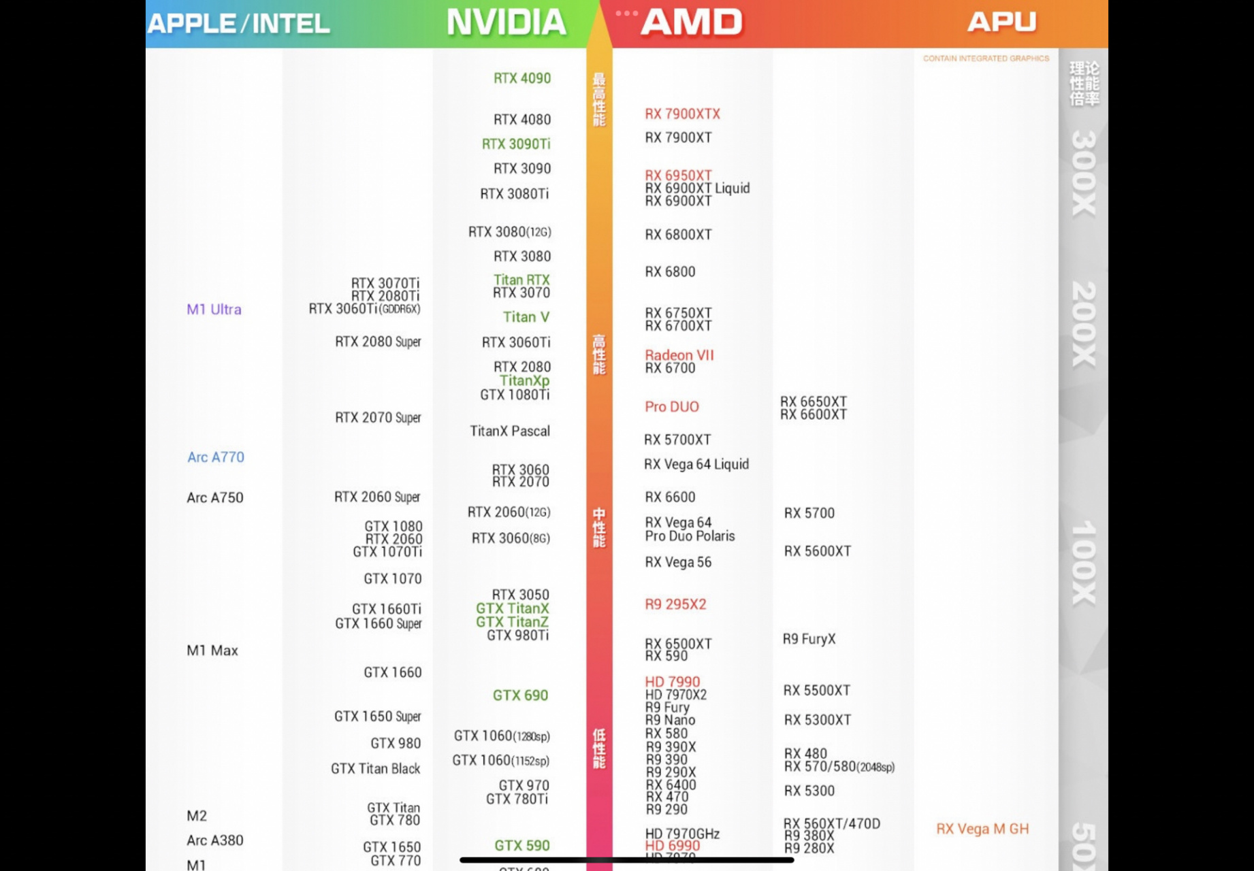
Task: Click the CONTAIN INTEGRATED GRAPHICS caption
Action: tap(986, 59)
